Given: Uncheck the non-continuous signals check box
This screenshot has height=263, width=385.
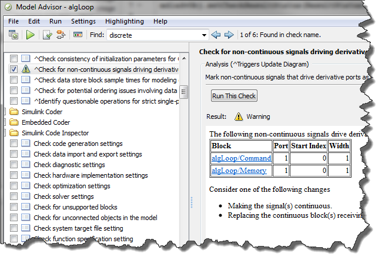Looking at the screenshot, I should (x=14, y=69).
